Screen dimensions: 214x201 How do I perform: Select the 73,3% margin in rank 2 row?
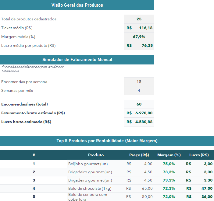coord(169,172)
